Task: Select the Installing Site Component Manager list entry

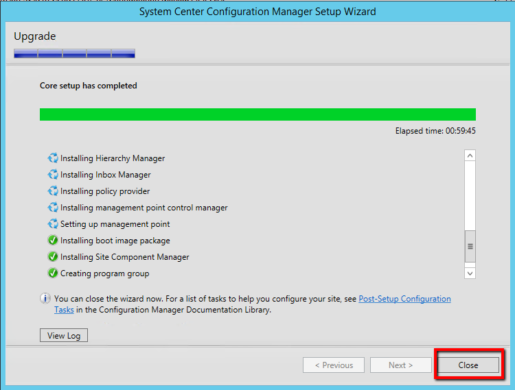Action: tap(124, 257)
